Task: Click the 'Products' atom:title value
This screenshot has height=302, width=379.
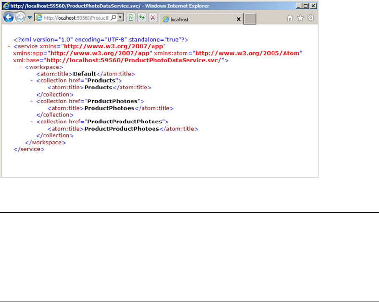Action: coord(98,87)
